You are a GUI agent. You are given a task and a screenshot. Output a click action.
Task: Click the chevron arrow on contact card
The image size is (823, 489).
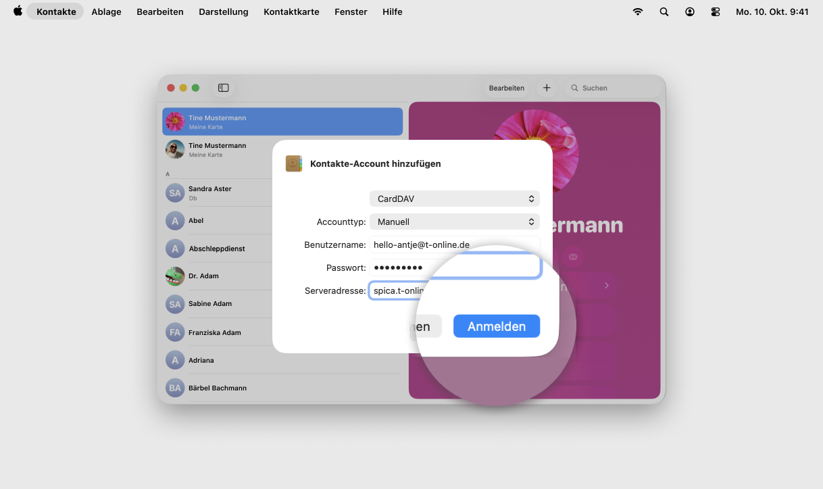pyautogui.click(x=606, y=286)
